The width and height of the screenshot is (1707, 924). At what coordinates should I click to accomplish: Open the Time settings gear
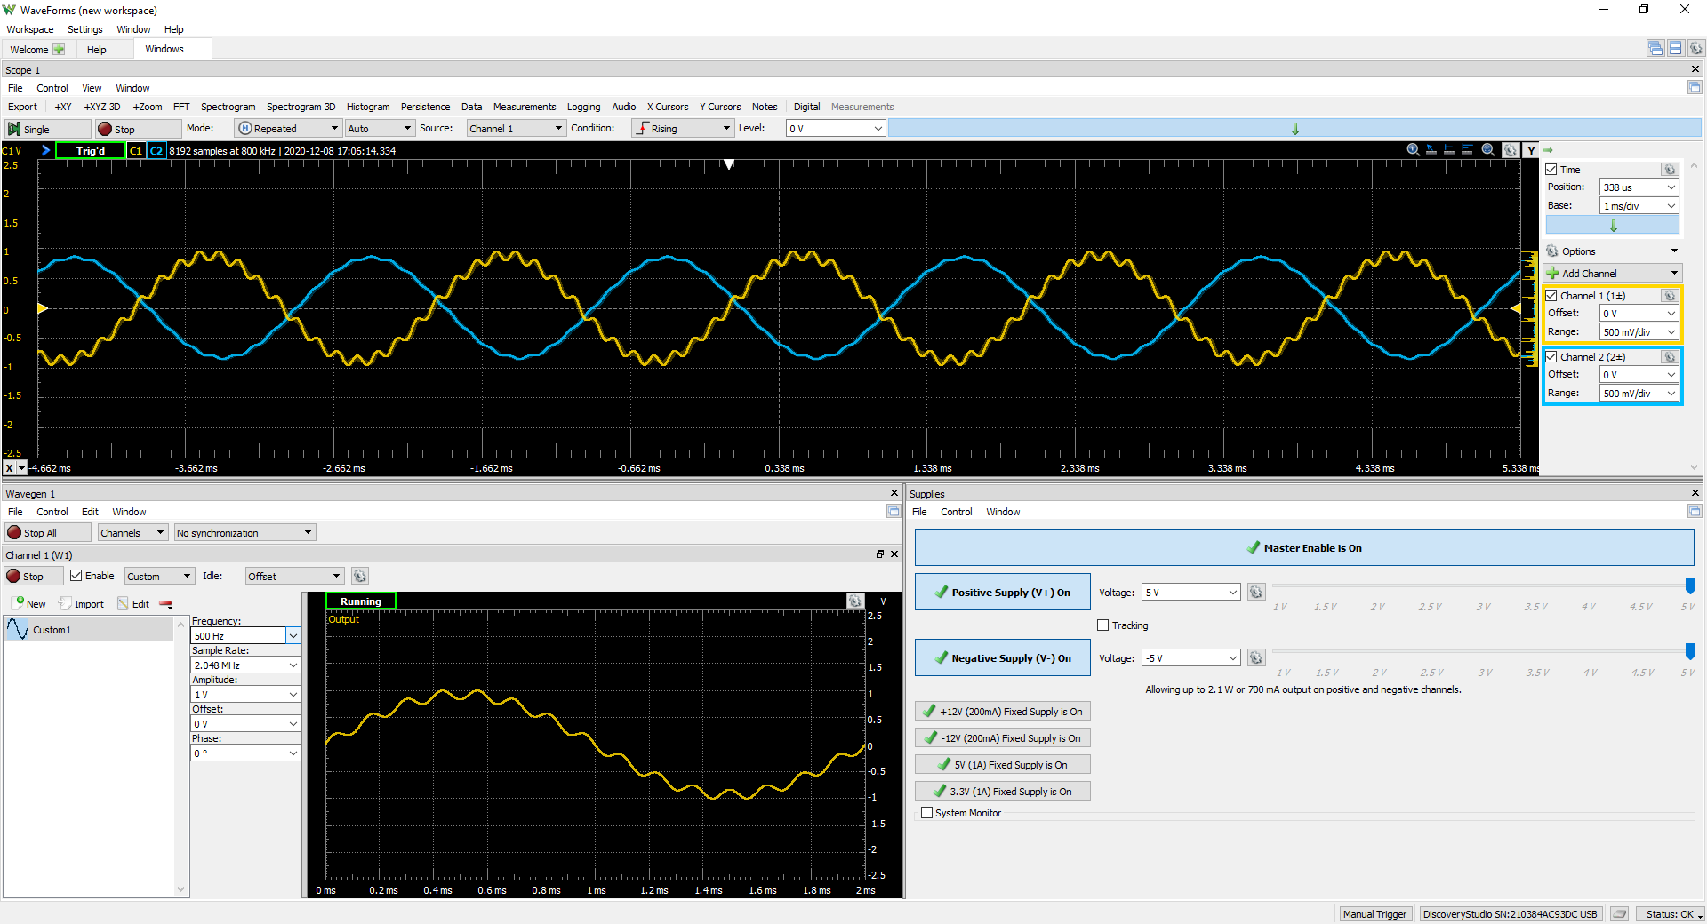tap(1670, 170)
